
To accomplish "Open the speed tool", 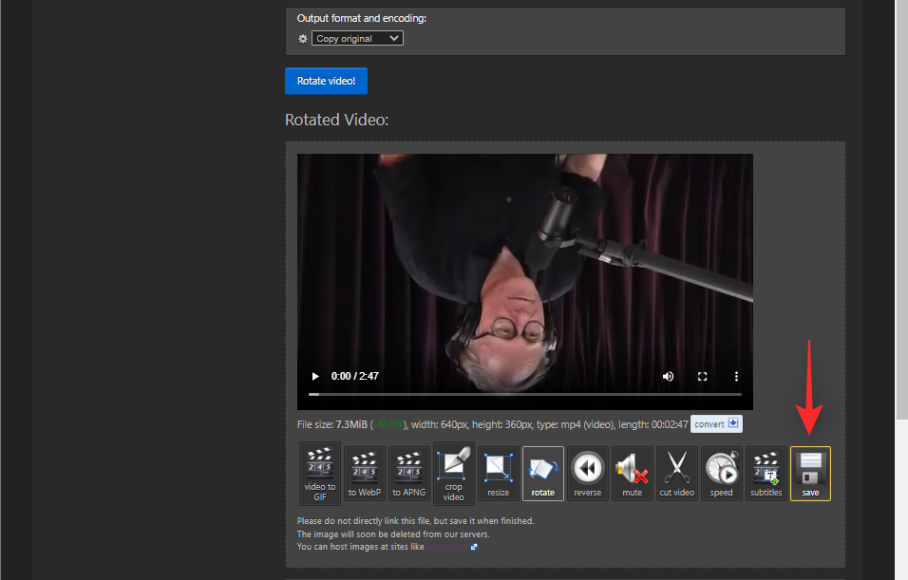I will [x=721, y=474].
